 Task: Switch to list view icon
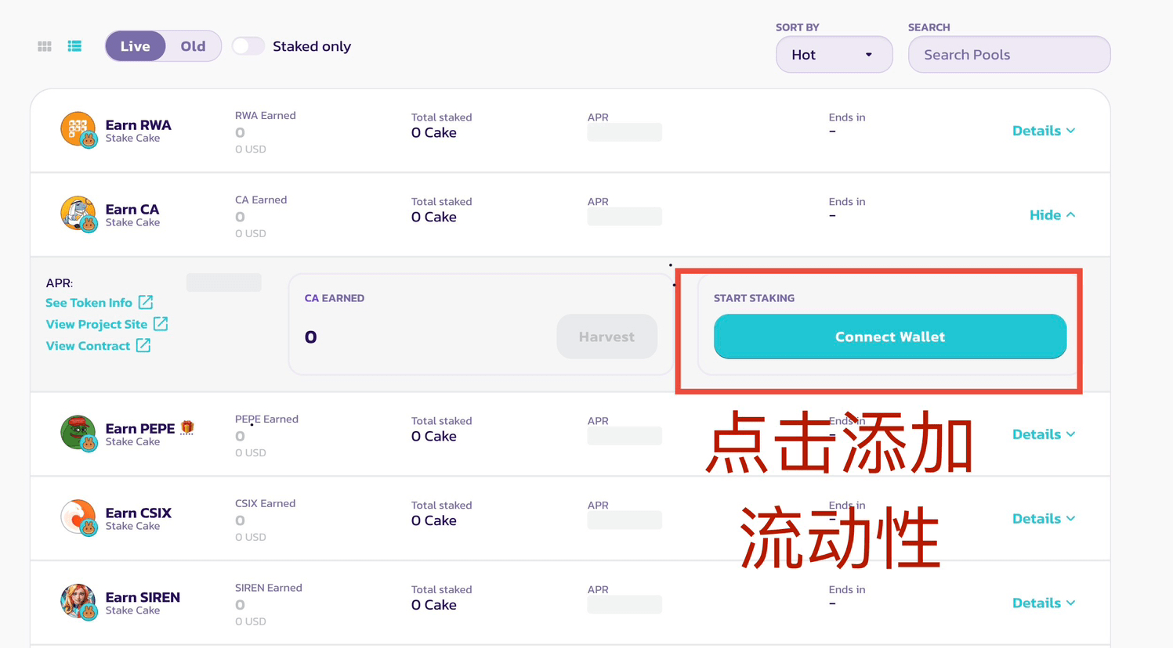click(74, 47)
